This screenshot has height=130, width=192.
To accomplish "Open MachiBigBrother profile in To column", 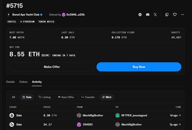I will (132, 124).
